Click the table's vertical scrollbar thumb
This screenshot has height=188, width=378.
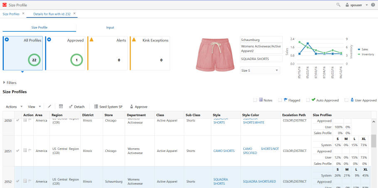(373, 140)
